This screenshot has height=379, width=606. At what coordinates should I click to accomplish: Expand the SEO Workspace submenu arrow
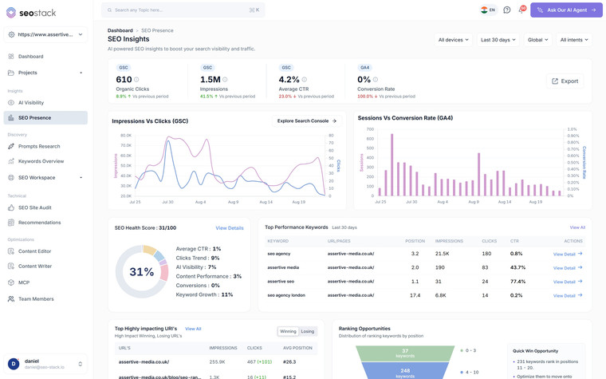pyautogui.click(x=81, y=178)
